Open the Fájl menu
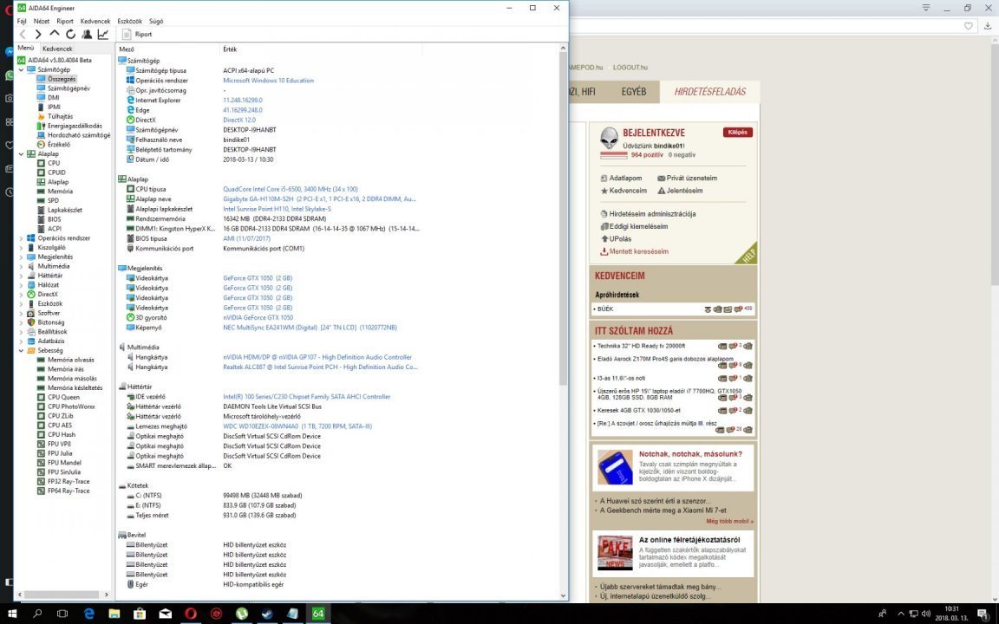Image resolution: width=999 pixels, height=624 pixels. (x=22, y=21)
